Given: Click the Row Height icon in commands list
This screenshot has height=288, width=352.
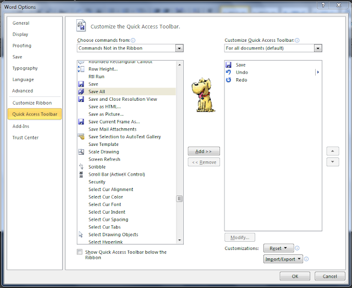Looking at the screenshot, I should 81,69.
